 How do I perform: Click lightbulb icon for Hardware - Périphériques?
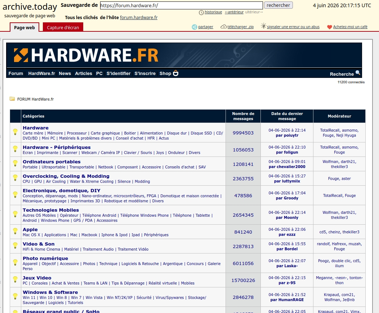point(15,149)
